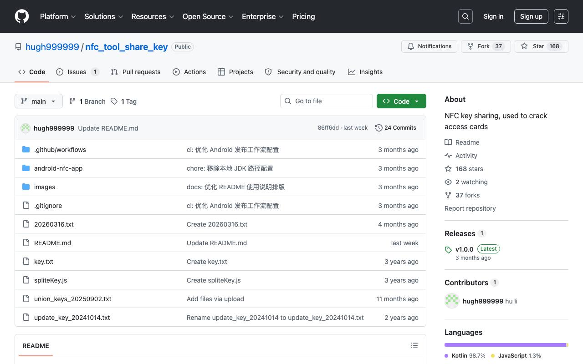Click the Go to file search field
Image resolution: width=583 pixels, height=364 pixels.
(x=327, y=101)
